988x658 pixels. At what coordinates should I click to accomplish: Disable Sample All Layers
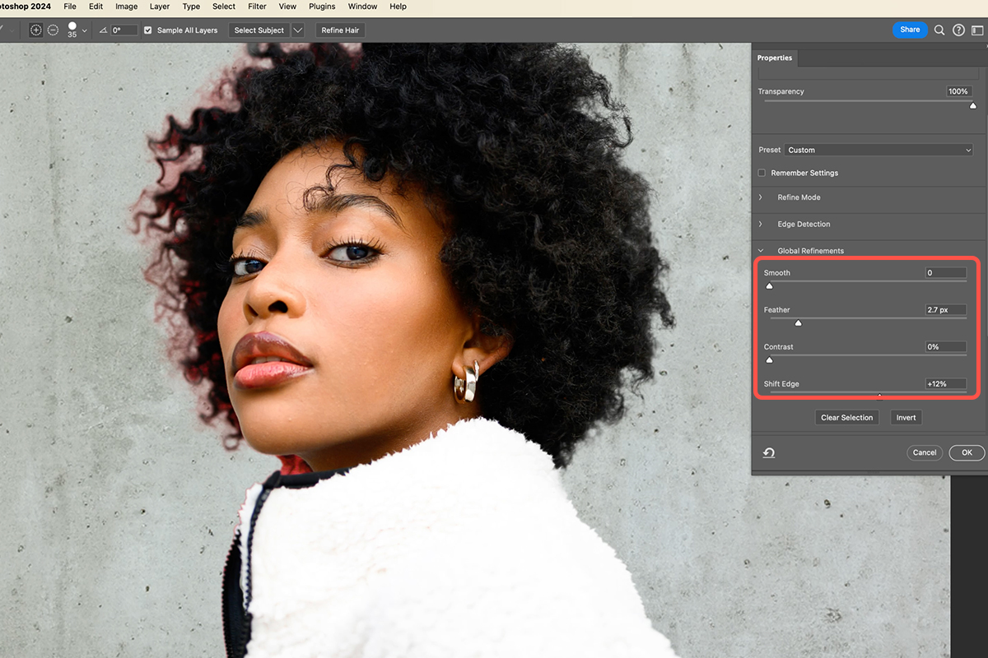click(147, 30)
